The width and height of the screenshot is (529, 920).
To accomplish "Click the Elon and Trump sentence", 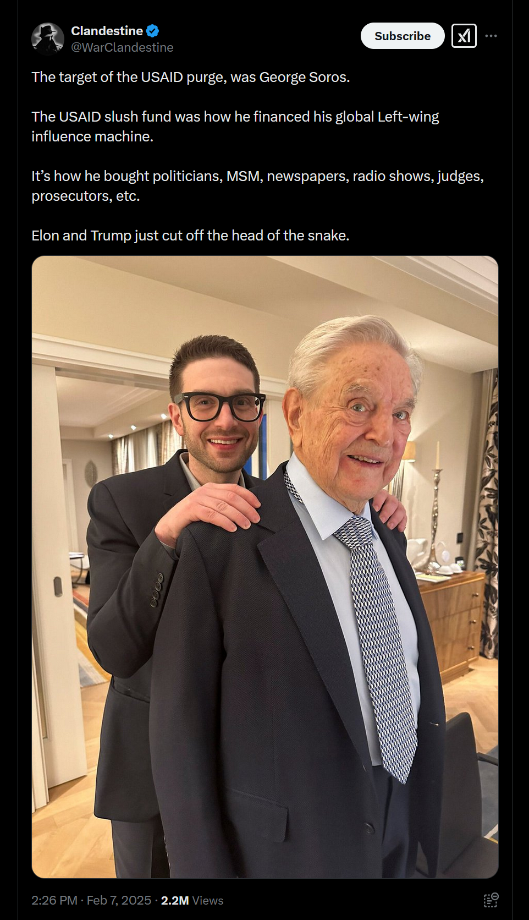I will (x=190, y=236).
